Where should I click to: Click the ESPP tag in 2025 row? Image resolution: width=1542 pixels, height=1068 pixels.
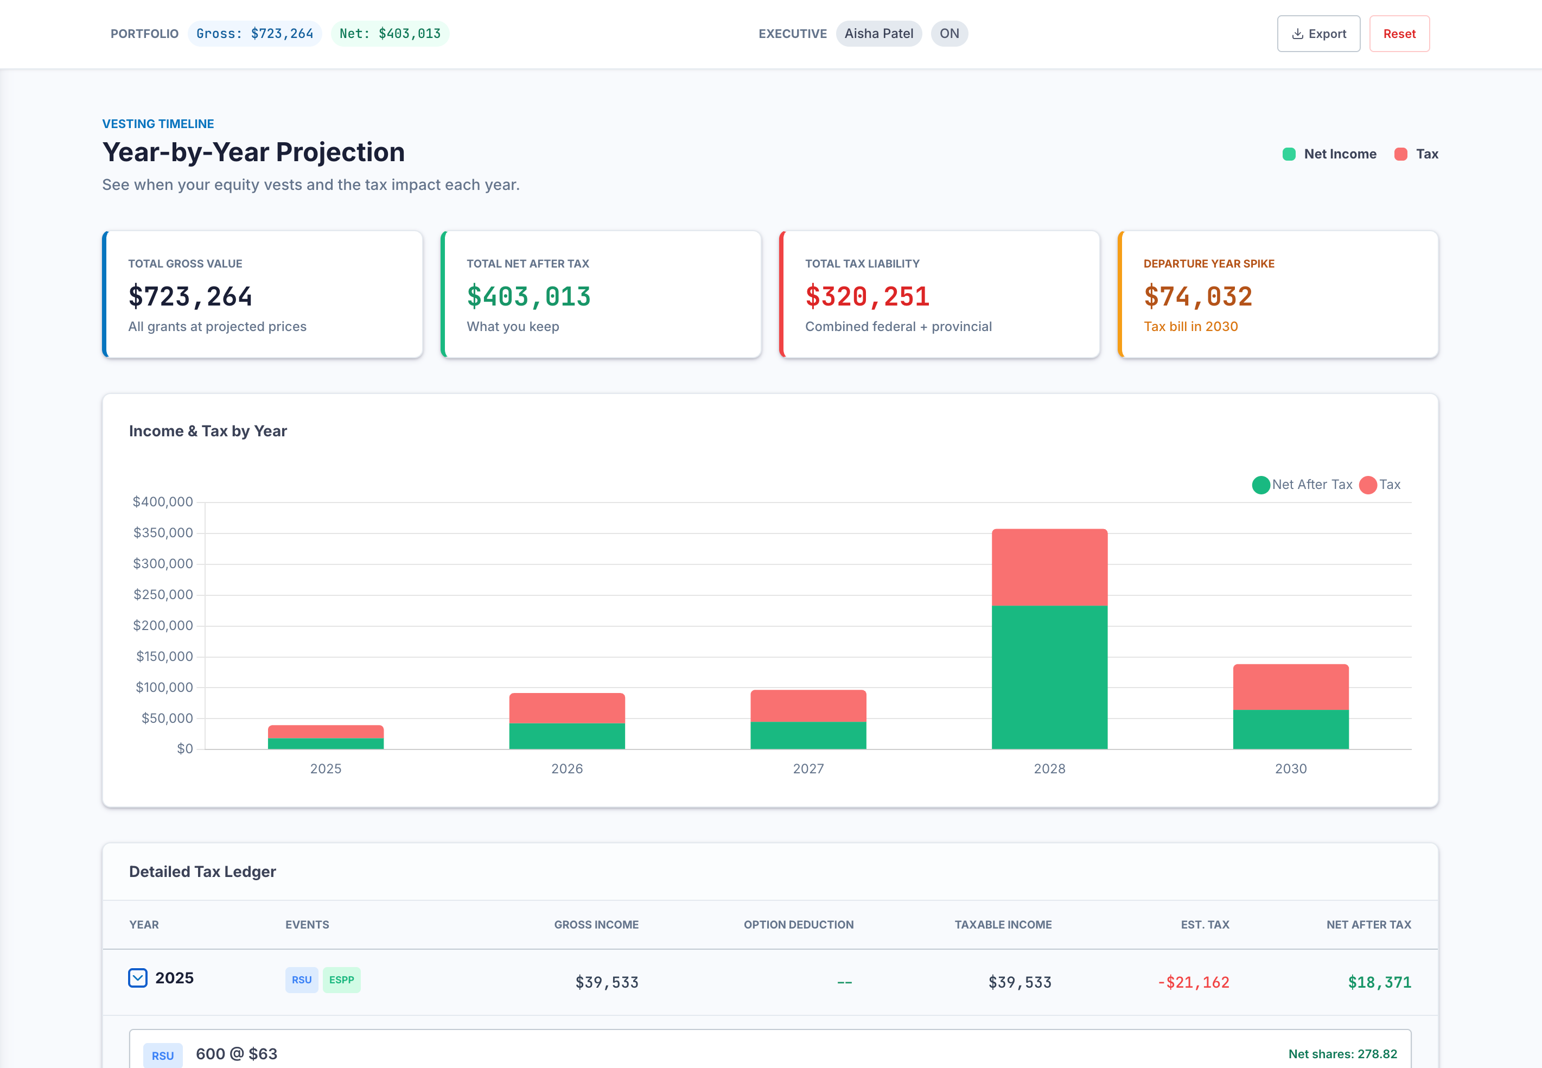click(x=341, y=980)
